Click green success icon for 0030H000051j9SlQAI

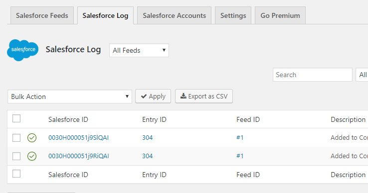click(x=32, y=138)
